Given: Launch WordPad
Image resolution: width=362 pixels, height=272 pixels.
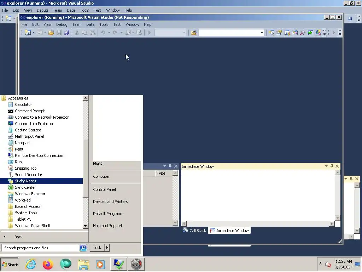Looking at the screenshot, I should (x=23, y=200).
